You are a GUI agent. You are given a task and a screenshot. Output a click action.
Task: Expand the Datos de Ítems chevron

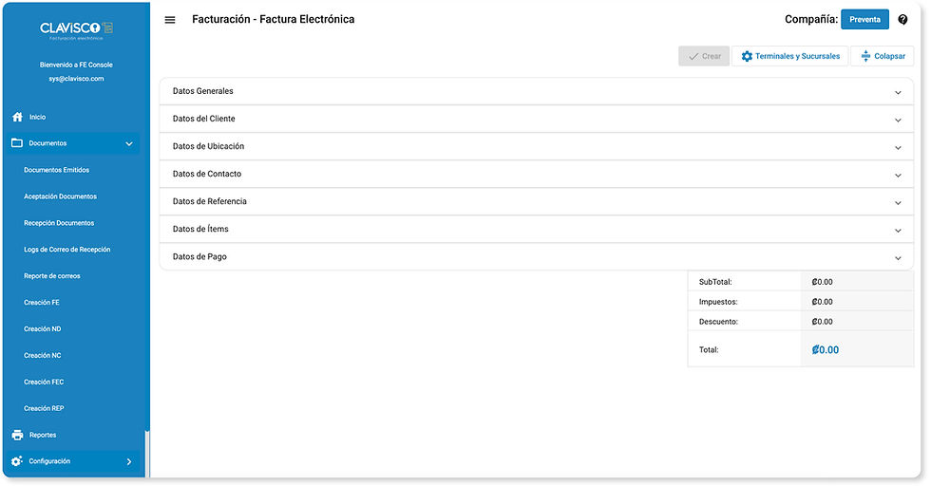(898, 231)
